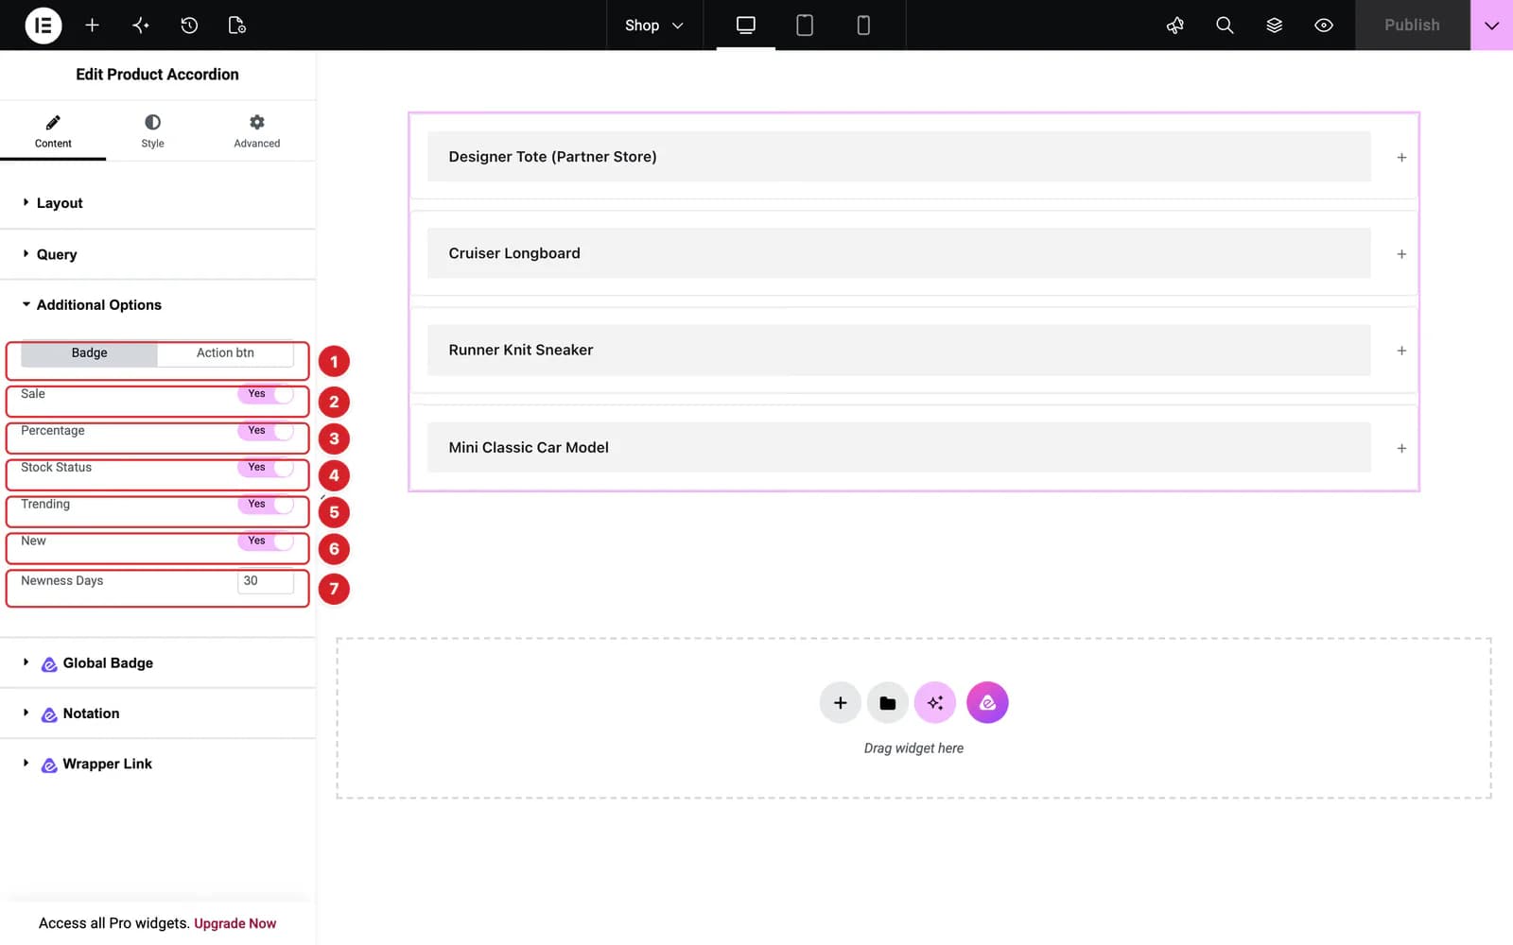Collapse the Additional Options section
This screenshot has width=1513, height=945.
pyautogui.click(x=158, y=305)
